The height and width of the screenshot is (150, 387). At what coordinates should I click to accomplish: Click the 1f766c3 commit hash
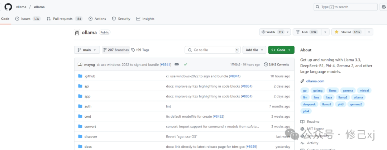235,64
